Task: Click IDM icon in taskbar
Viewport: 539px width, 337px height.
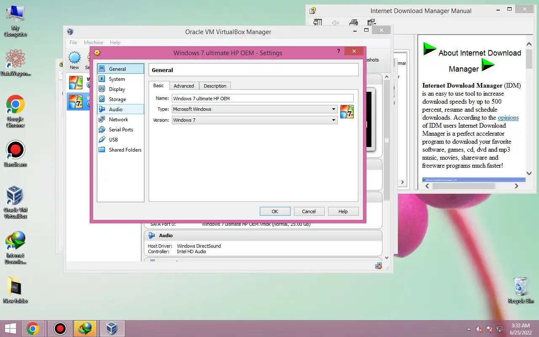Action: [85, 329]
